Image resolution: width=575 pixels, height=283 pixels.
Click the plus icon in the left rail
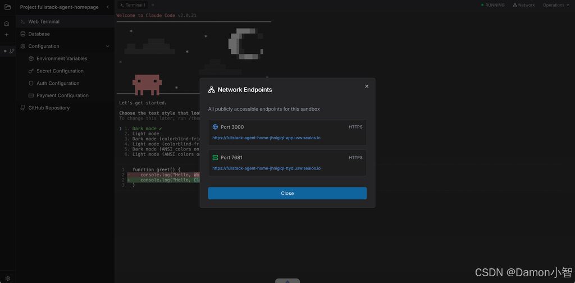[x=6, y=34]
